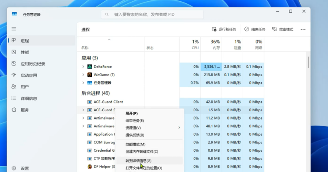The width and height of the screenshot is (328, 172).
Task: Click the 2.8 MB/秒 disk cell
Action: pyautogui.click(x=232, y=67)
